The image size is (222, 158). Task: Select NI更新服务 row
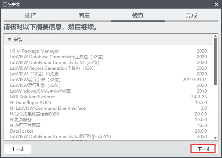[108, 120]
